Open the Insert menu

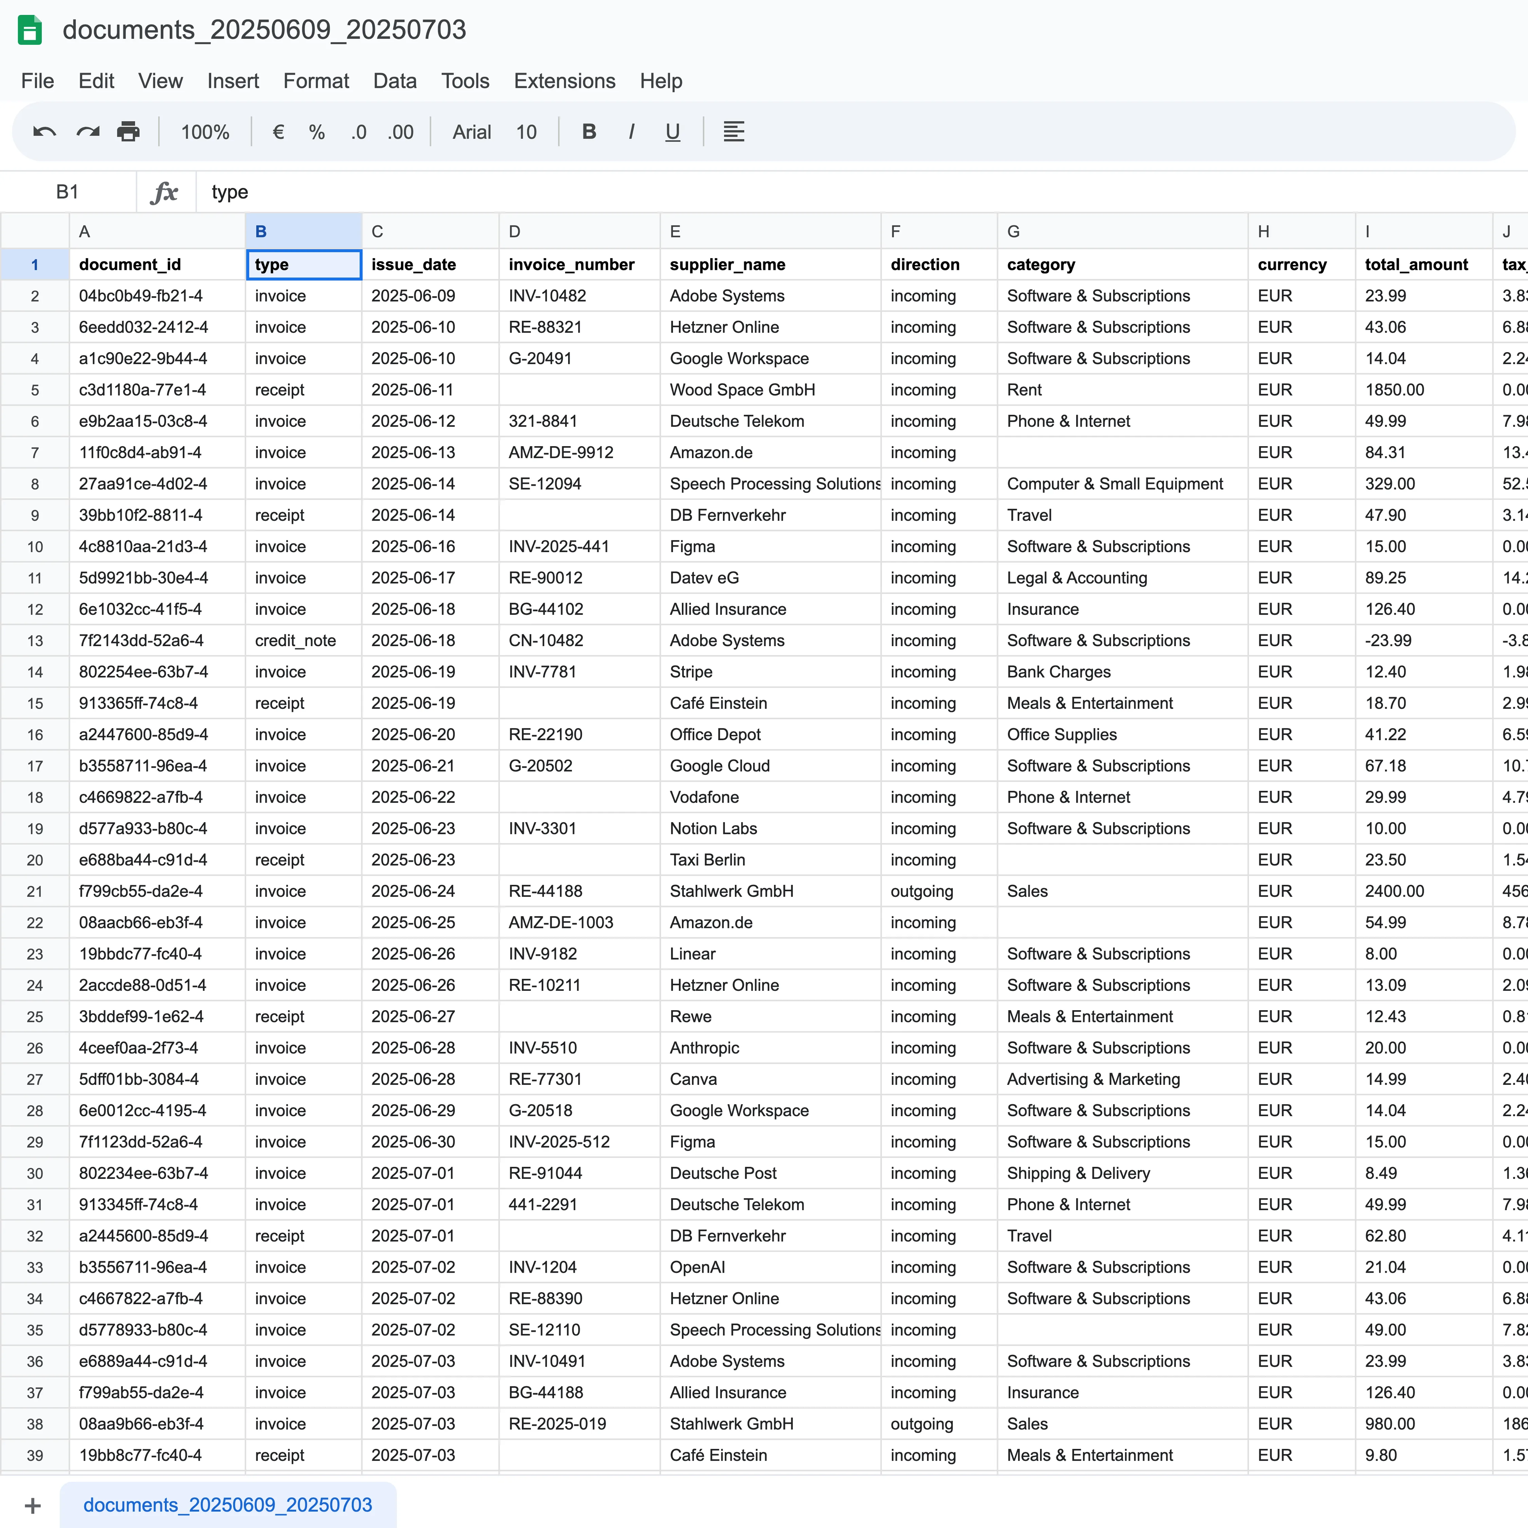(x=233, y=81)
